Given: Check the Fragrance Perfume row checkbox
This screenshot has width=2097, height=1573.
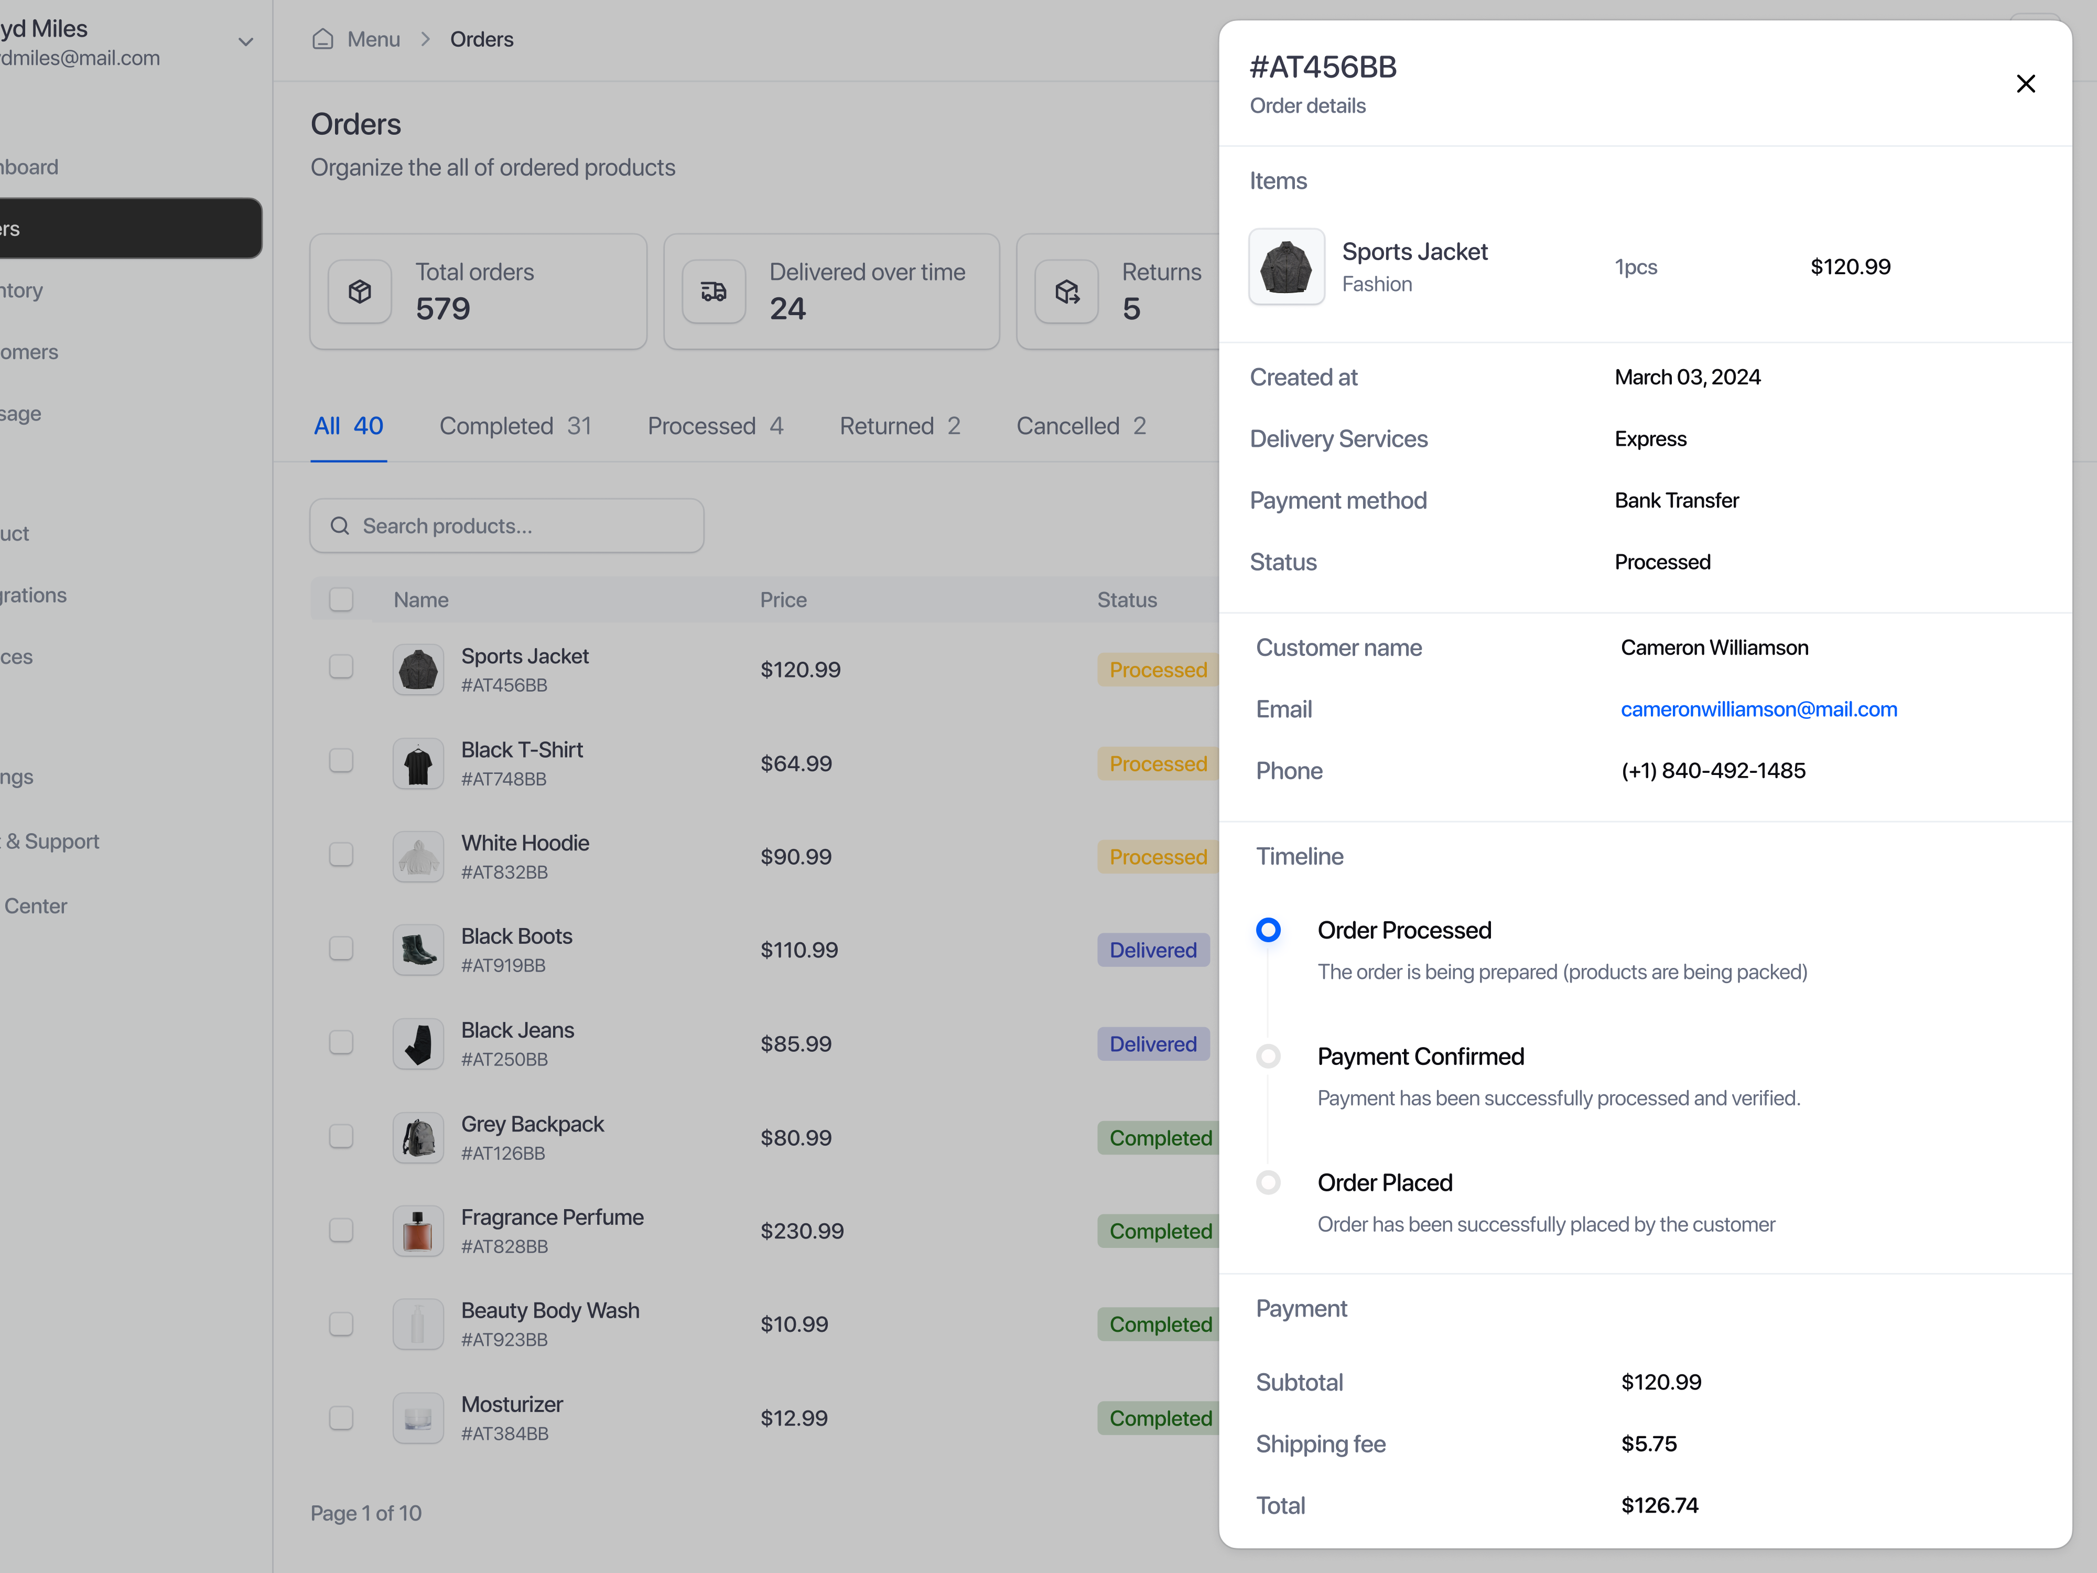Looking at the screenshot, I should pyautogui.click(x=341, y=1230).
